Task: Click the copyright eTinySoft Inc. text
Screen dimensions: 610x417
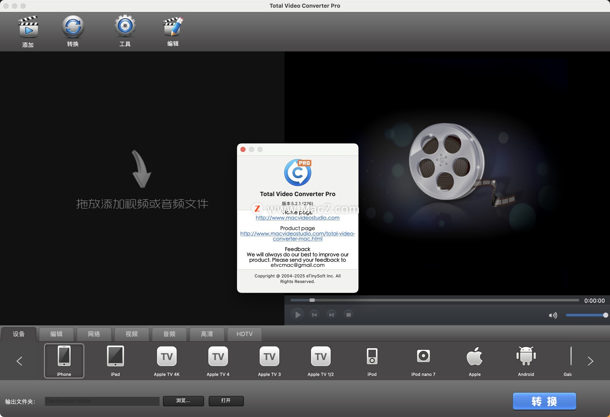Action: tap(298, 279)
